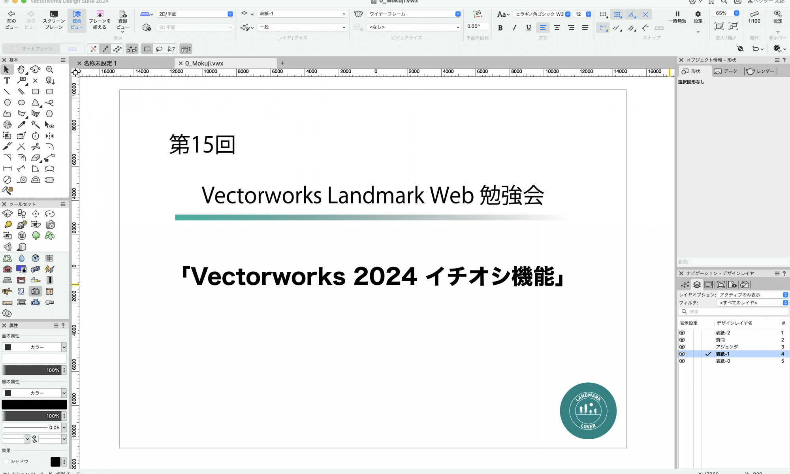The image size is (790, 474).
Task: Click the プレーンを揃える button
Action: (x=100, y=20)
